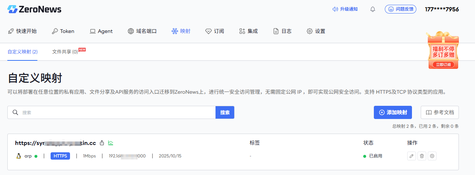
Task: Open the Agent page
Action: pyautogui.click(x=101, y=31)
